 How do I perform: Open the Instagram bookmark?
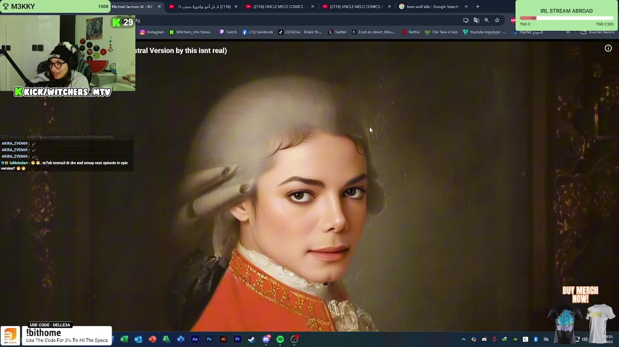(152, 32)
